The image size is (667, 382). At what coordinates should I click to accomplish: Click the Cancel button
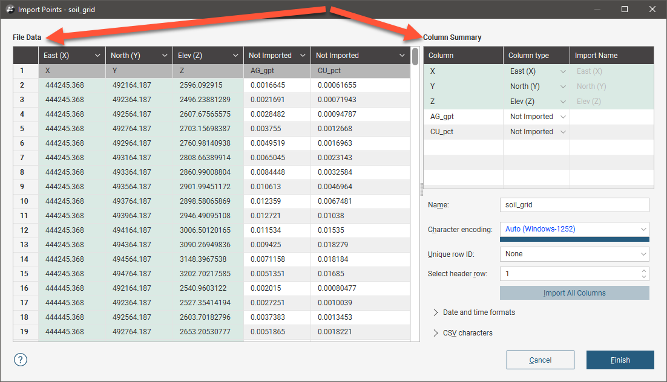coord(540,360)
